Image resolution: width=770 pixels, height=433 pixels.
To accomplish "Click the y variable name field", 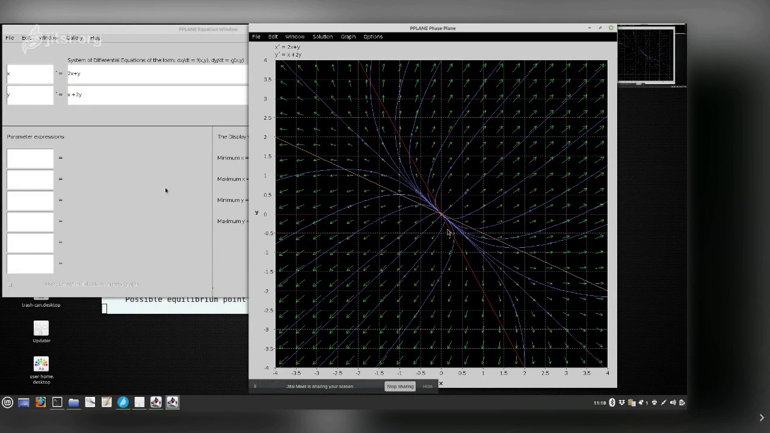I will (x=30, y=94).
